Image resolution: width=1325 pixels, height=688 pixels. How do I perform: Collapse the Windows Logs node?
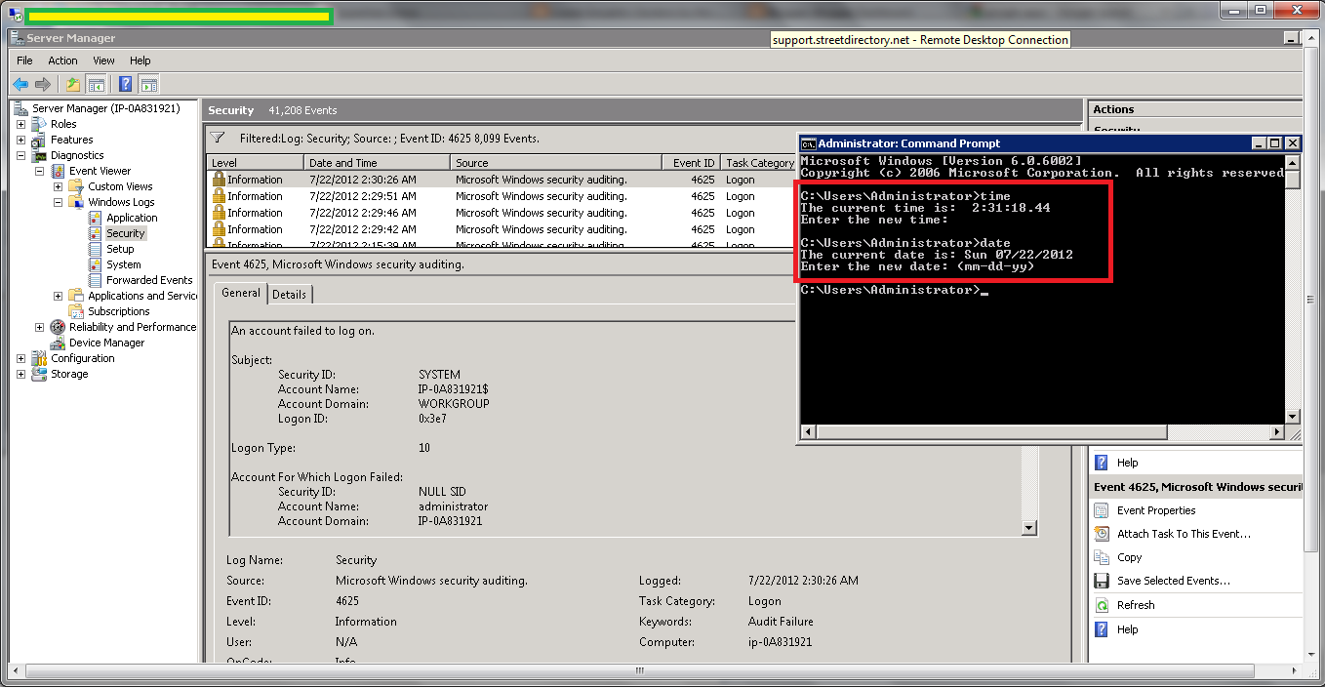(x=60, y=201)
